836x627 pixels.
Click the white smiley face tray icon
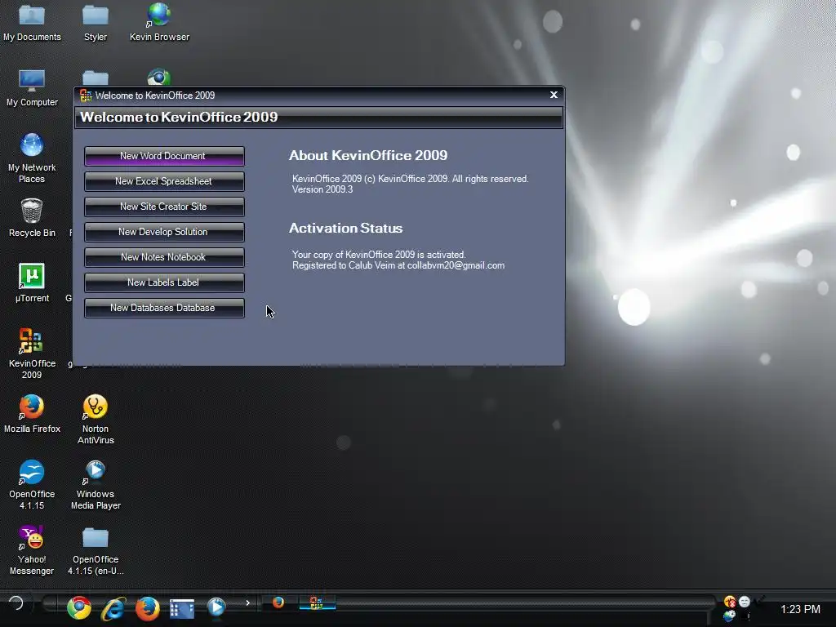tap(745, 602)
